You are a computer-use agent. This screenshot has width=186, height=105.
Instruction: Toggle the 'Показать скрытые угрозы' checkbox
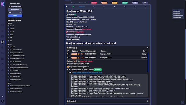8,92
